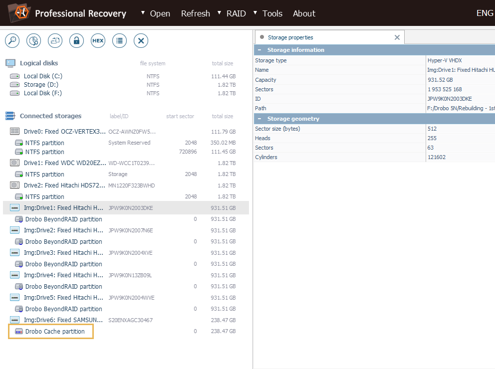Click the Hyper-V VHDX storage type value

[445, 60]
